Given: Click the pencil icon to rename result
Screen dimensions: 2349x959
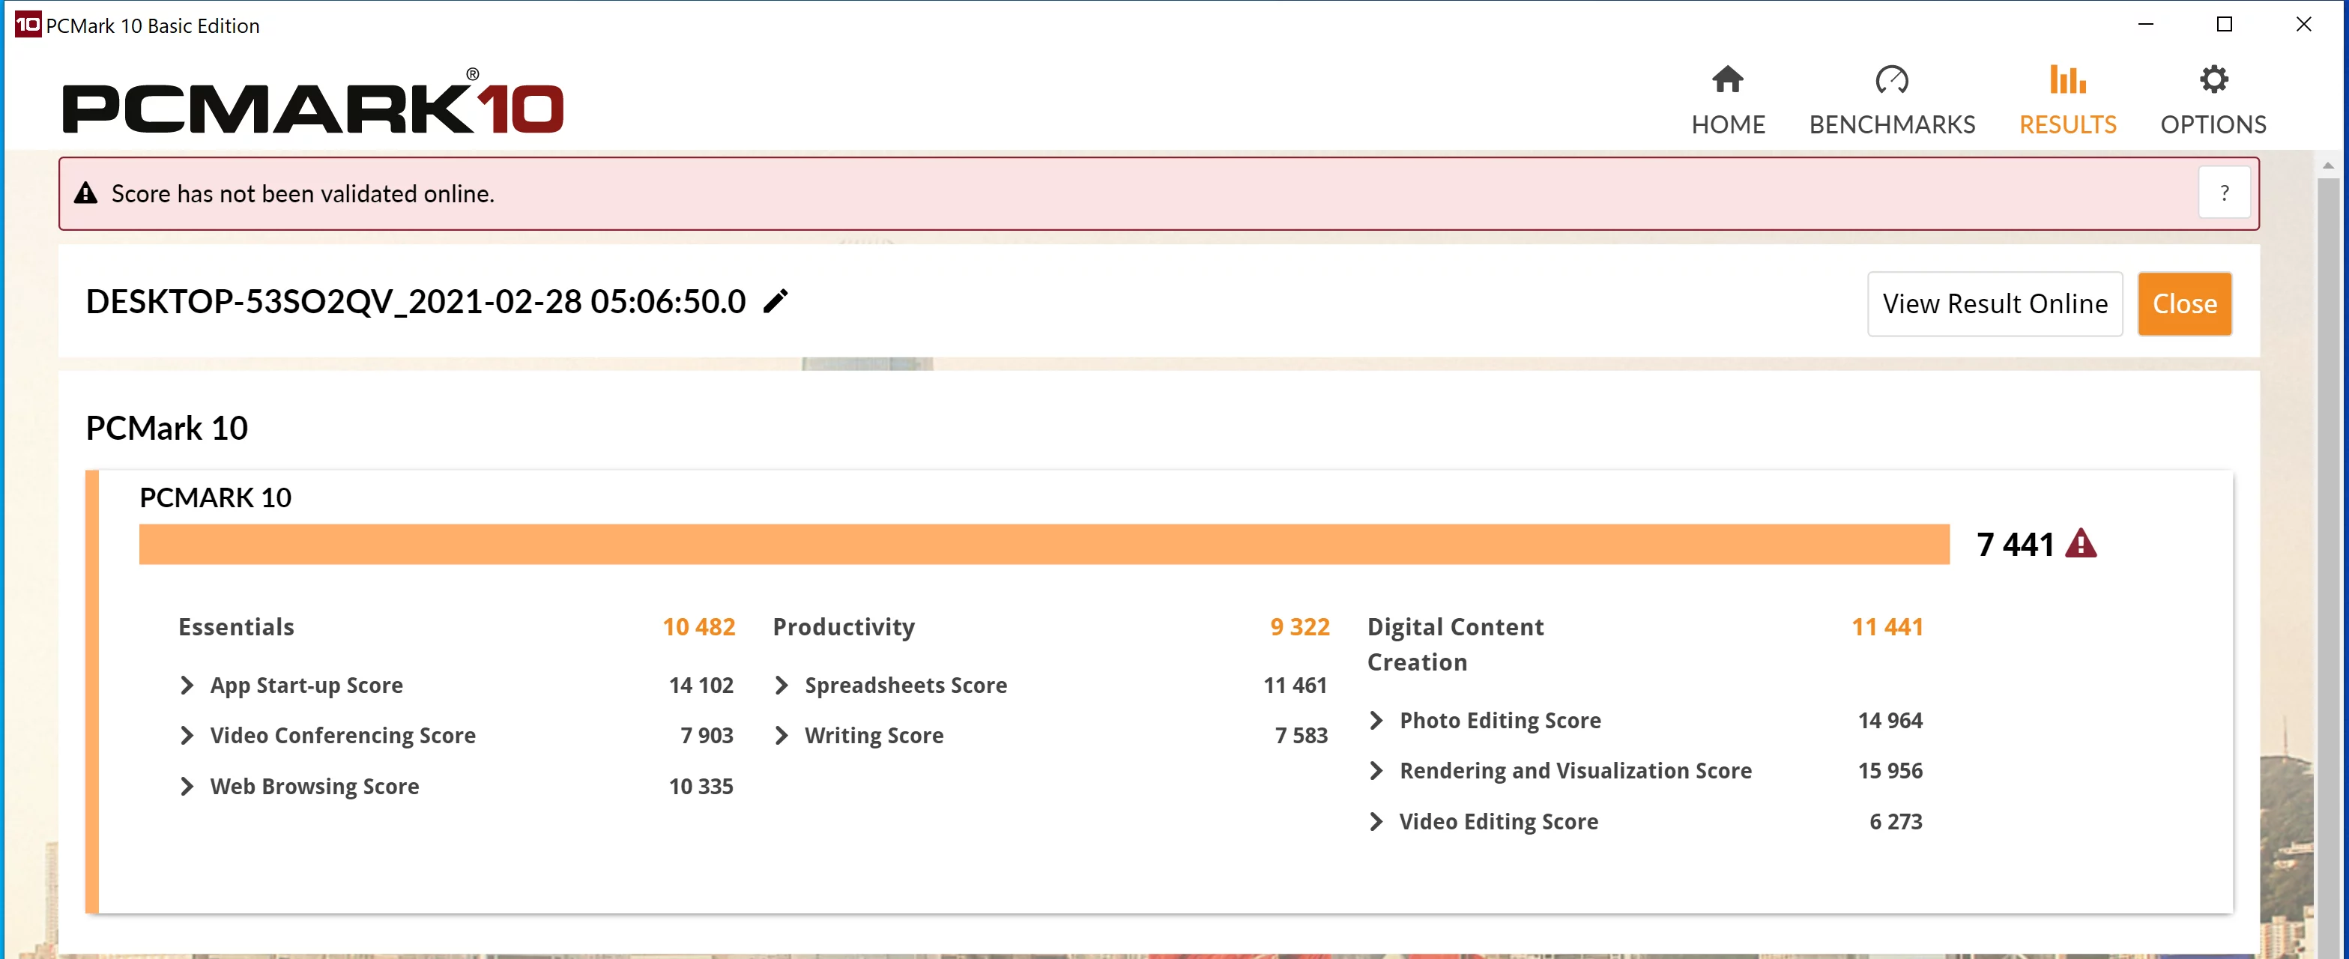Looking at the screenshot, I should (775, 301).
